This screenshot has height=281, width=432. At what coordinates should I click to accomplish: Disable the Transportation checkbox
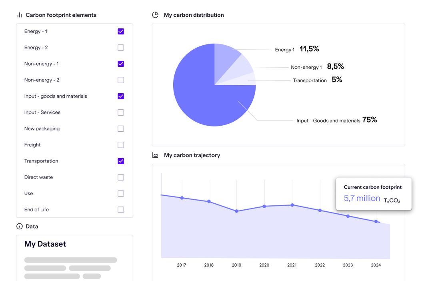120,161
